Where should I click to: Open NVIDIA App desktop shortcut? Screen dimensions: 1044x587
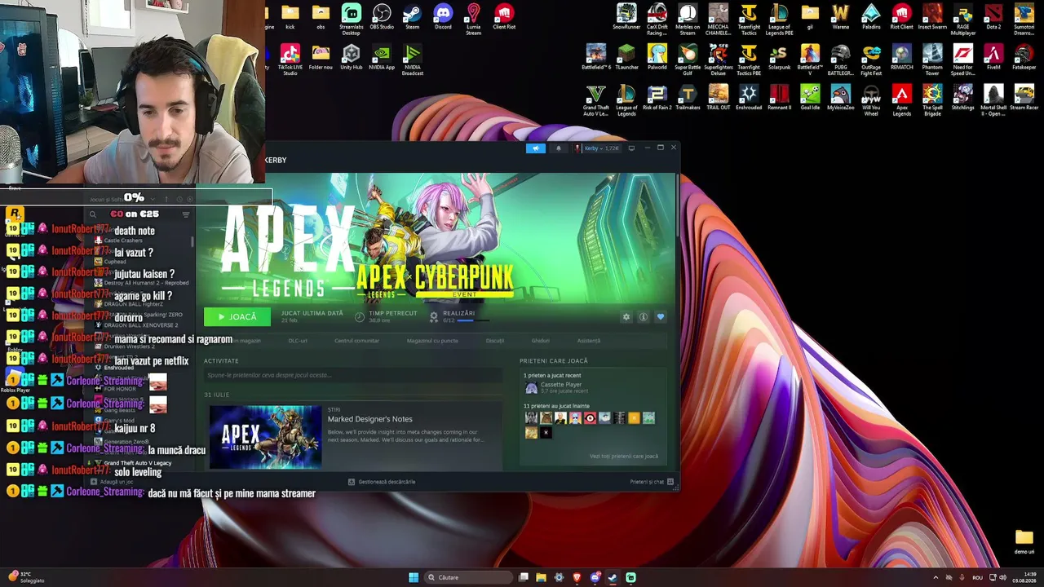pyautogui.click(x=382, y=58)
